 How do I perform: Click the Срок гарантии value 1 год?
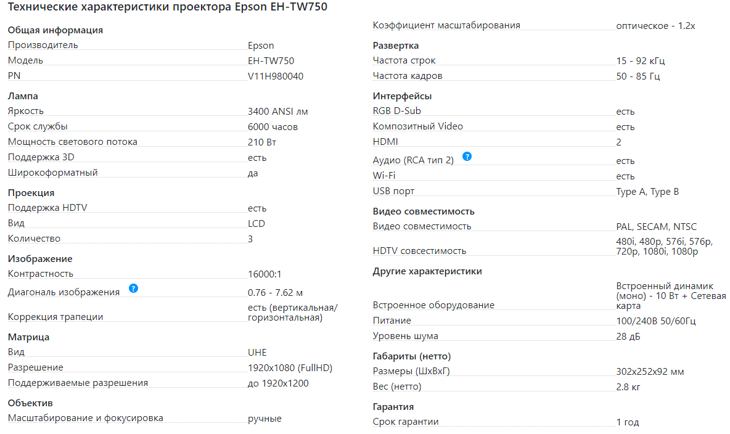(x=628, y=422)
